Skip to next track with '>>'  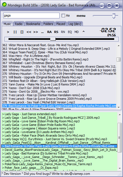[36, 32]
